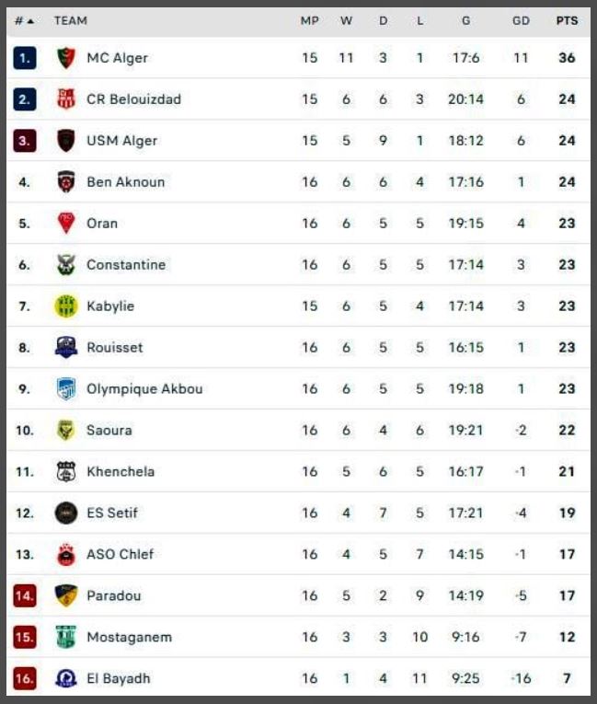597x704 pixels.
Task: Click the MP column header
Action: (x=309, y=20)
